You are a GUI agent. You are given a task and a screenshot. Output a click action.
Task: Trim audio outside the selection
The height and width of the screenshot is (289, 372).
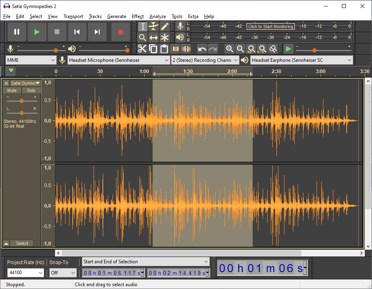click(x=176, y=49)
